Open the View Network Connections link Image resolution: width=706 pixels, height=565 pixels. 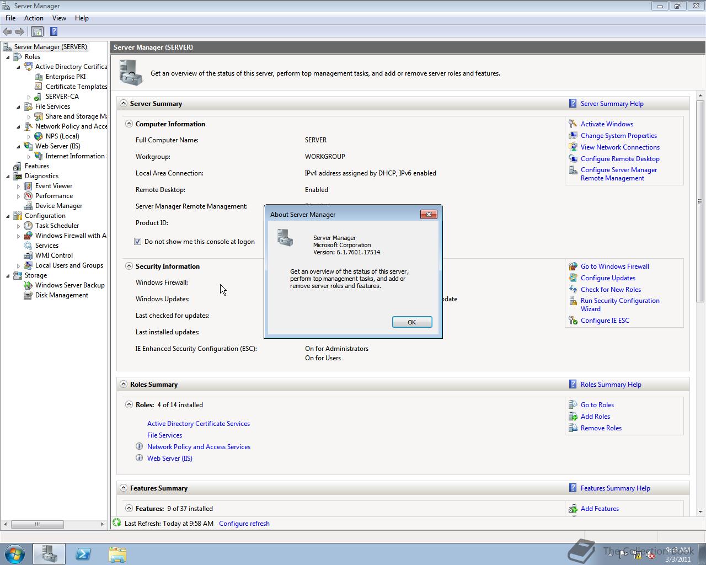tap(620, 147)
